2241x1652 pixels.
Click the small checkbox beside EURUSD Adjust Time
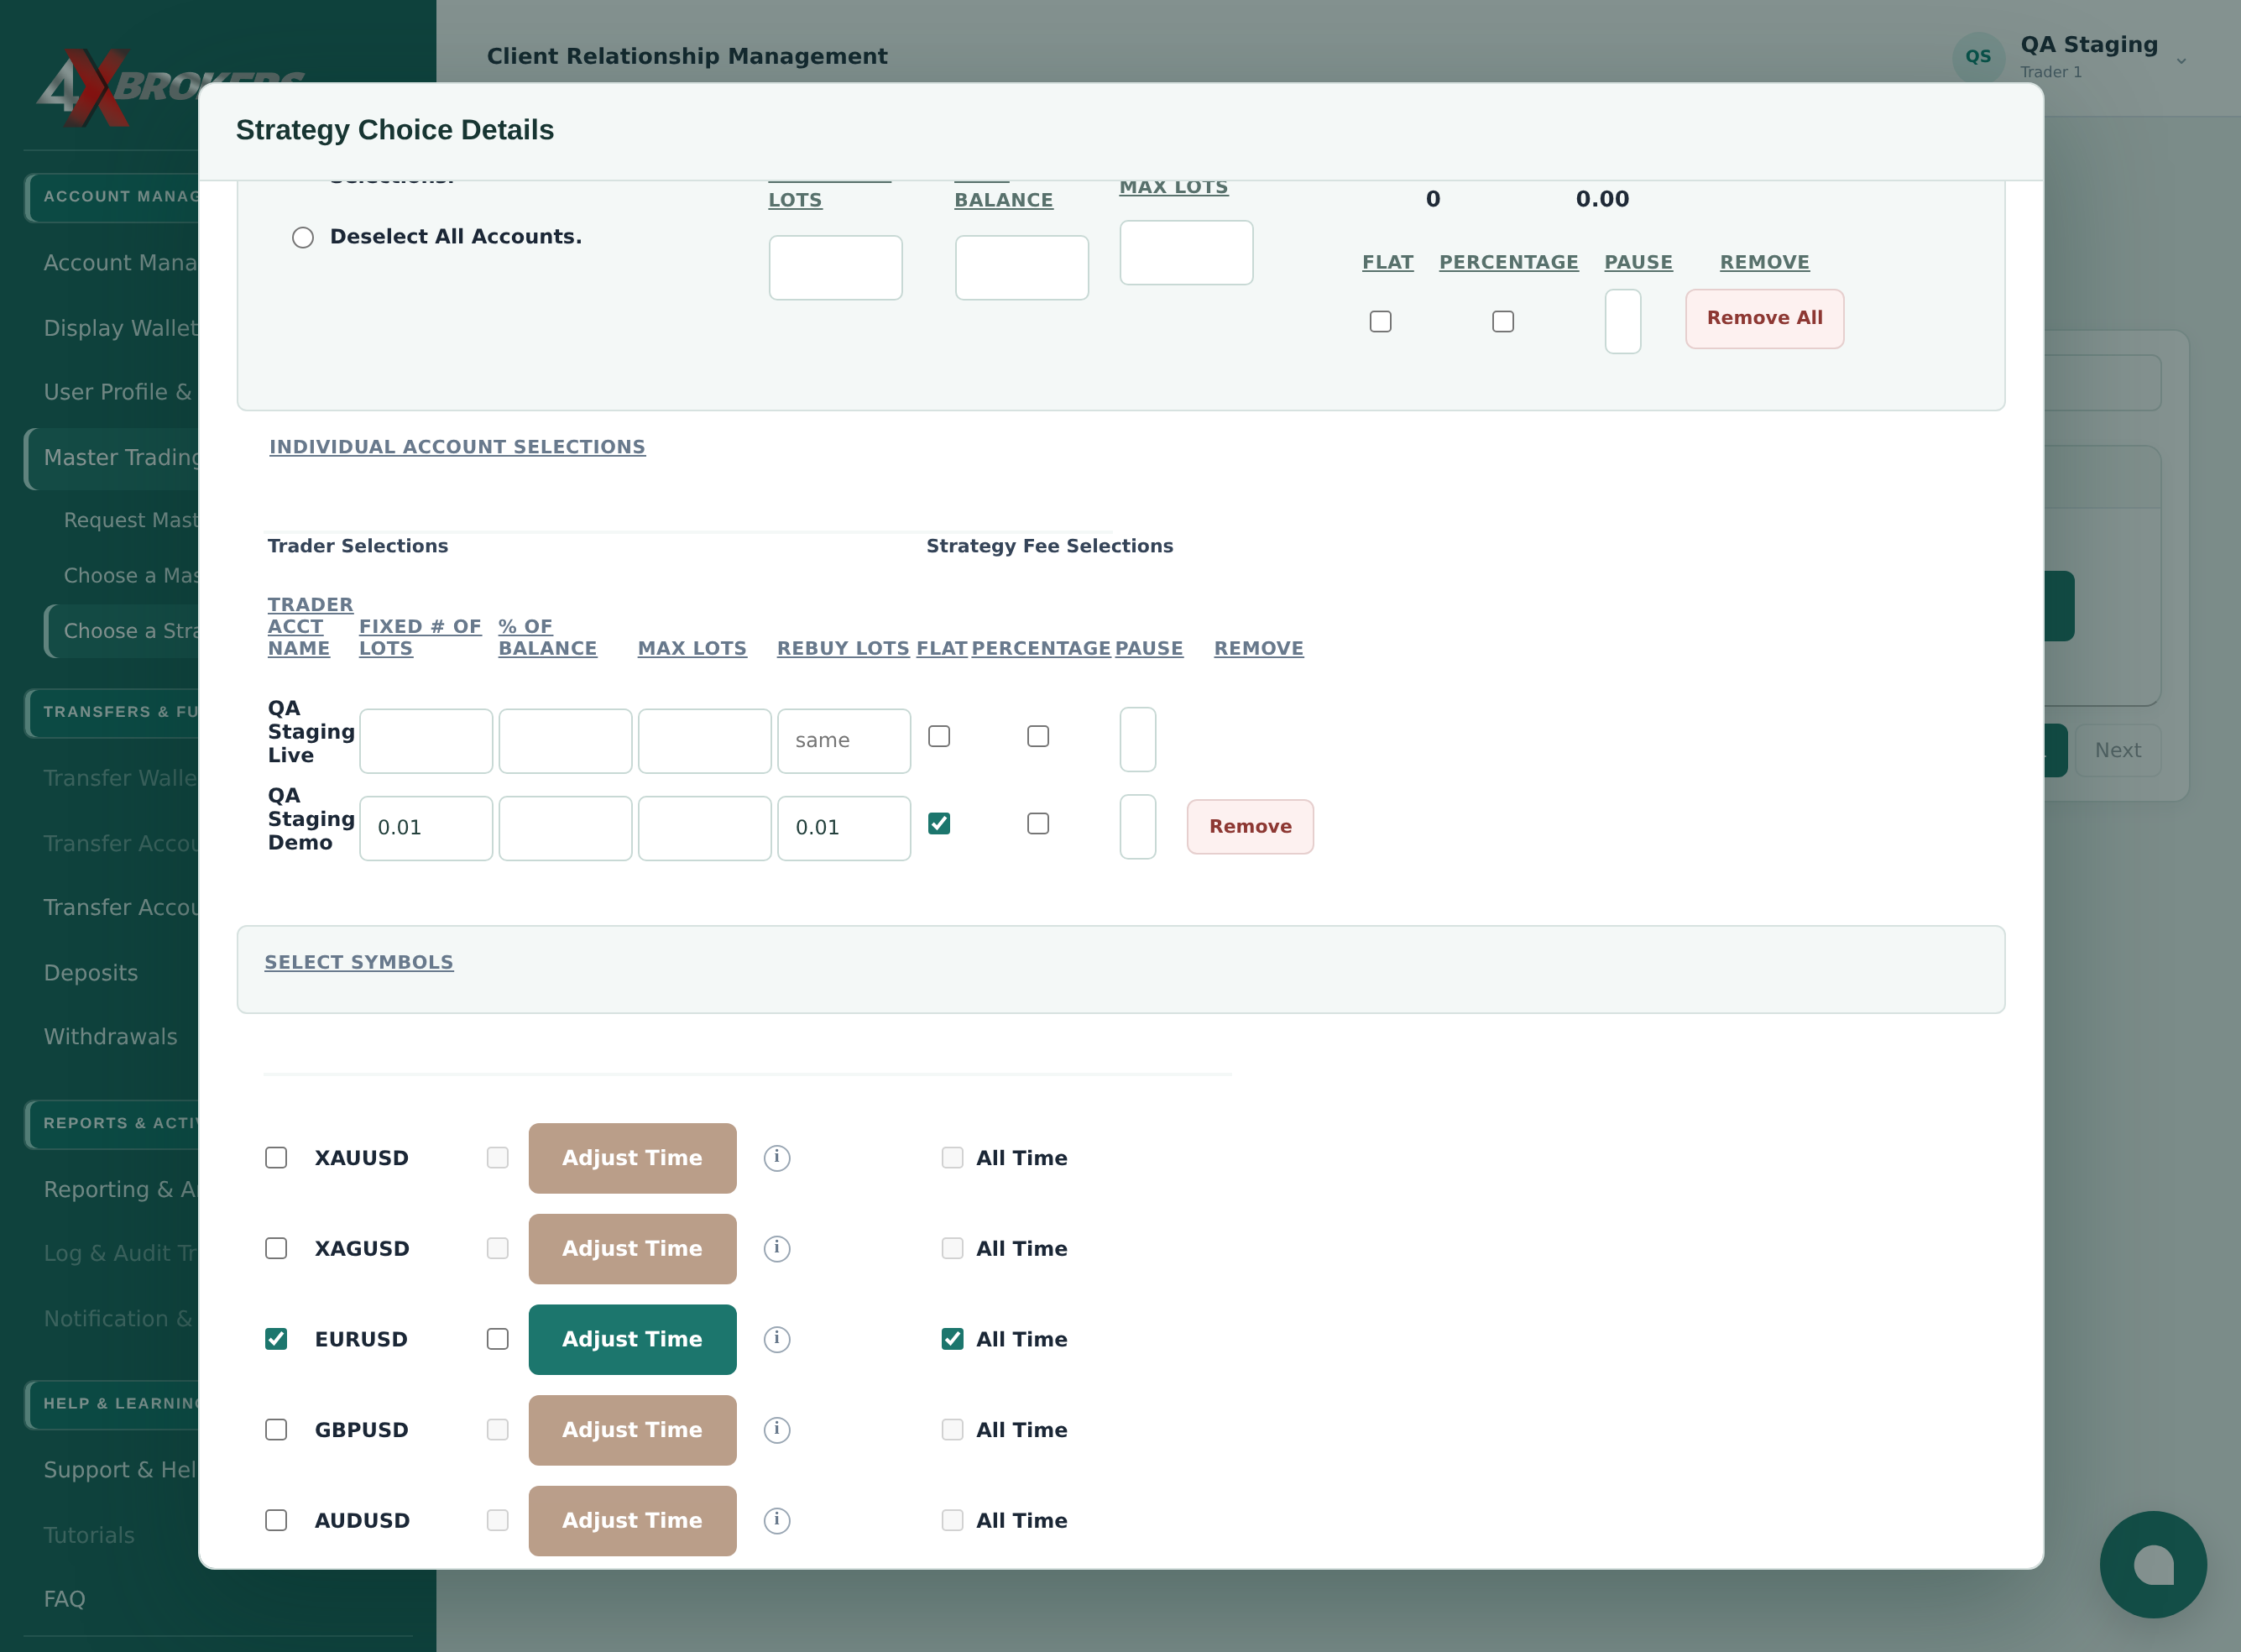[x=498, y=1339]
